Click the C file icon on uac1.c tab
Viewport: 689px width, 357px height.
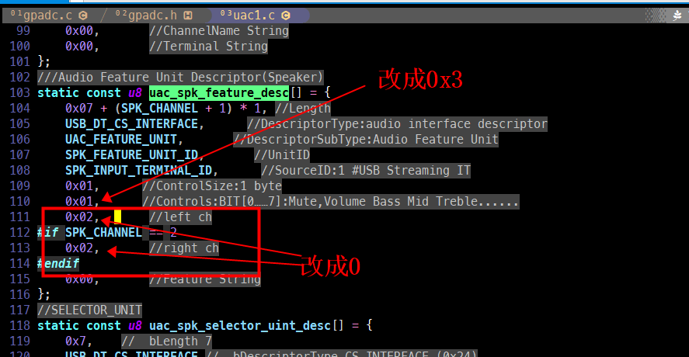[x=286, y=16]
